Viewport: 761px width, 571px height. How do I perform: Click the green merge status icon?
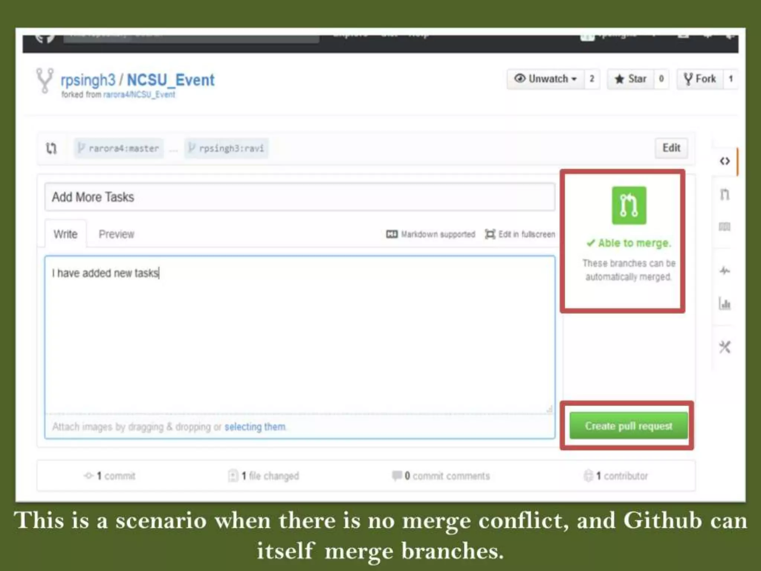tap(629, 205)
